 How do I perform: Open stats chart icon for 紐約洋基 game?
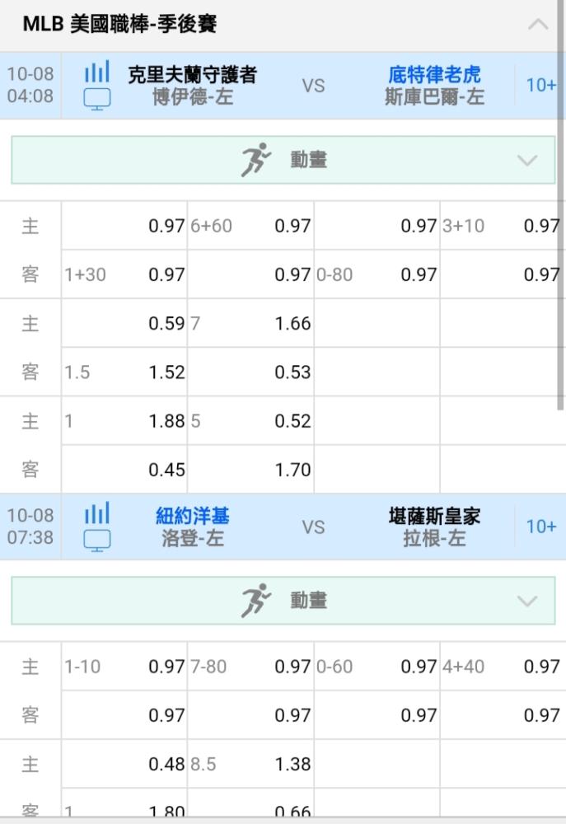tap(97, 513)
